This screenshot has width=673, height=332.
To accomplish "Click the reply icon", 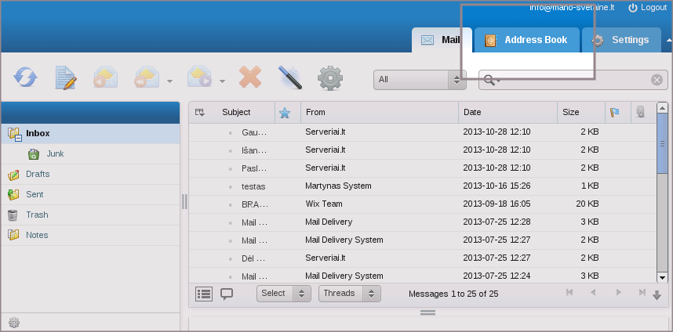I will [105, 78].
